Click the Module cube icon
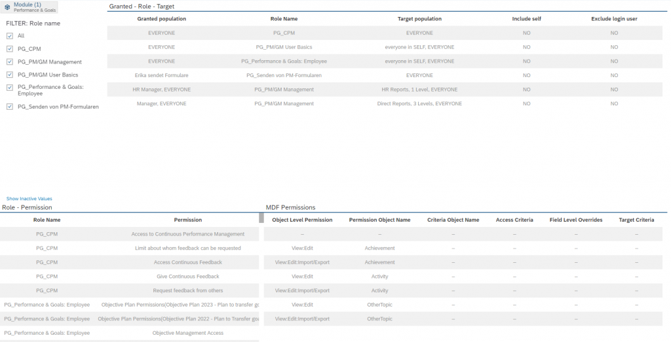This screenshot has width=671, height=342. click(x=7, y=7)
